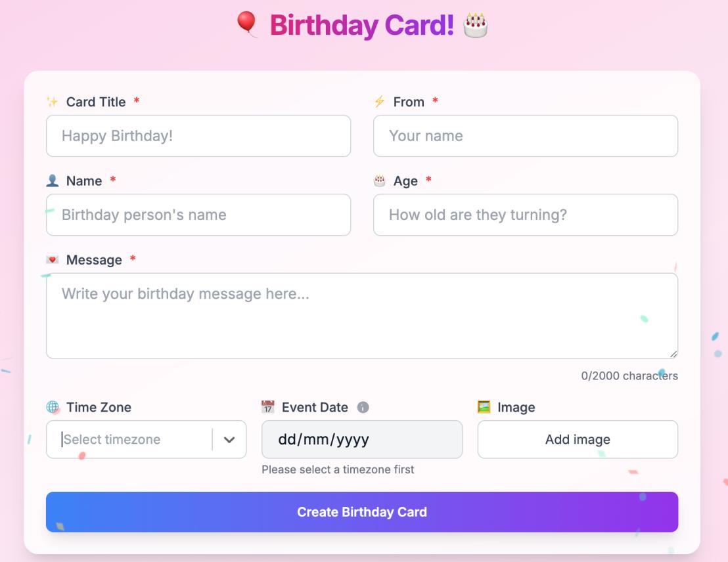Viewport: 728px width, 562px height.
Task: Click the Your name input field
Action: pyautogui.click(x=525, y=136)
